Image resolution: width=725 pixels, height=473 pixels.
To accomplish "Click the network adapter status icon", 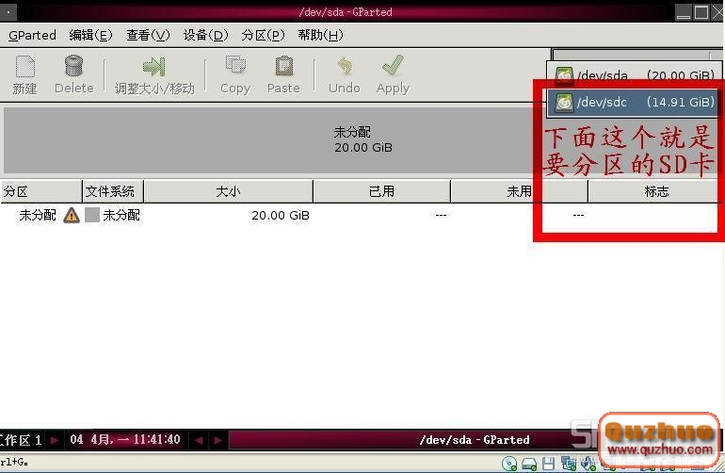I will [x=569, y=464].
